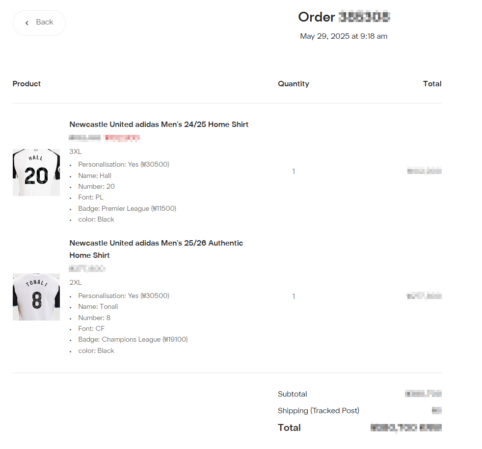482x449 pixels.
Task: Open the Tonali 8 shirt thumbnail
Action: 36,297
